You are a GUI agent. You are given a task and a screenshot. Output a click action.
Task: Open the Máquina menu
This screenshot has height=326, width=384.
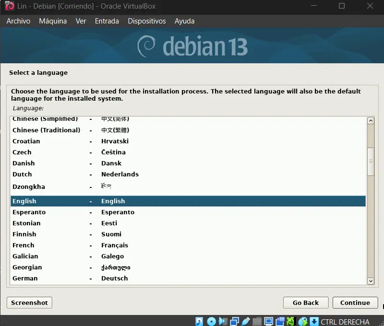pyautogui.click(x=53, y=21)
